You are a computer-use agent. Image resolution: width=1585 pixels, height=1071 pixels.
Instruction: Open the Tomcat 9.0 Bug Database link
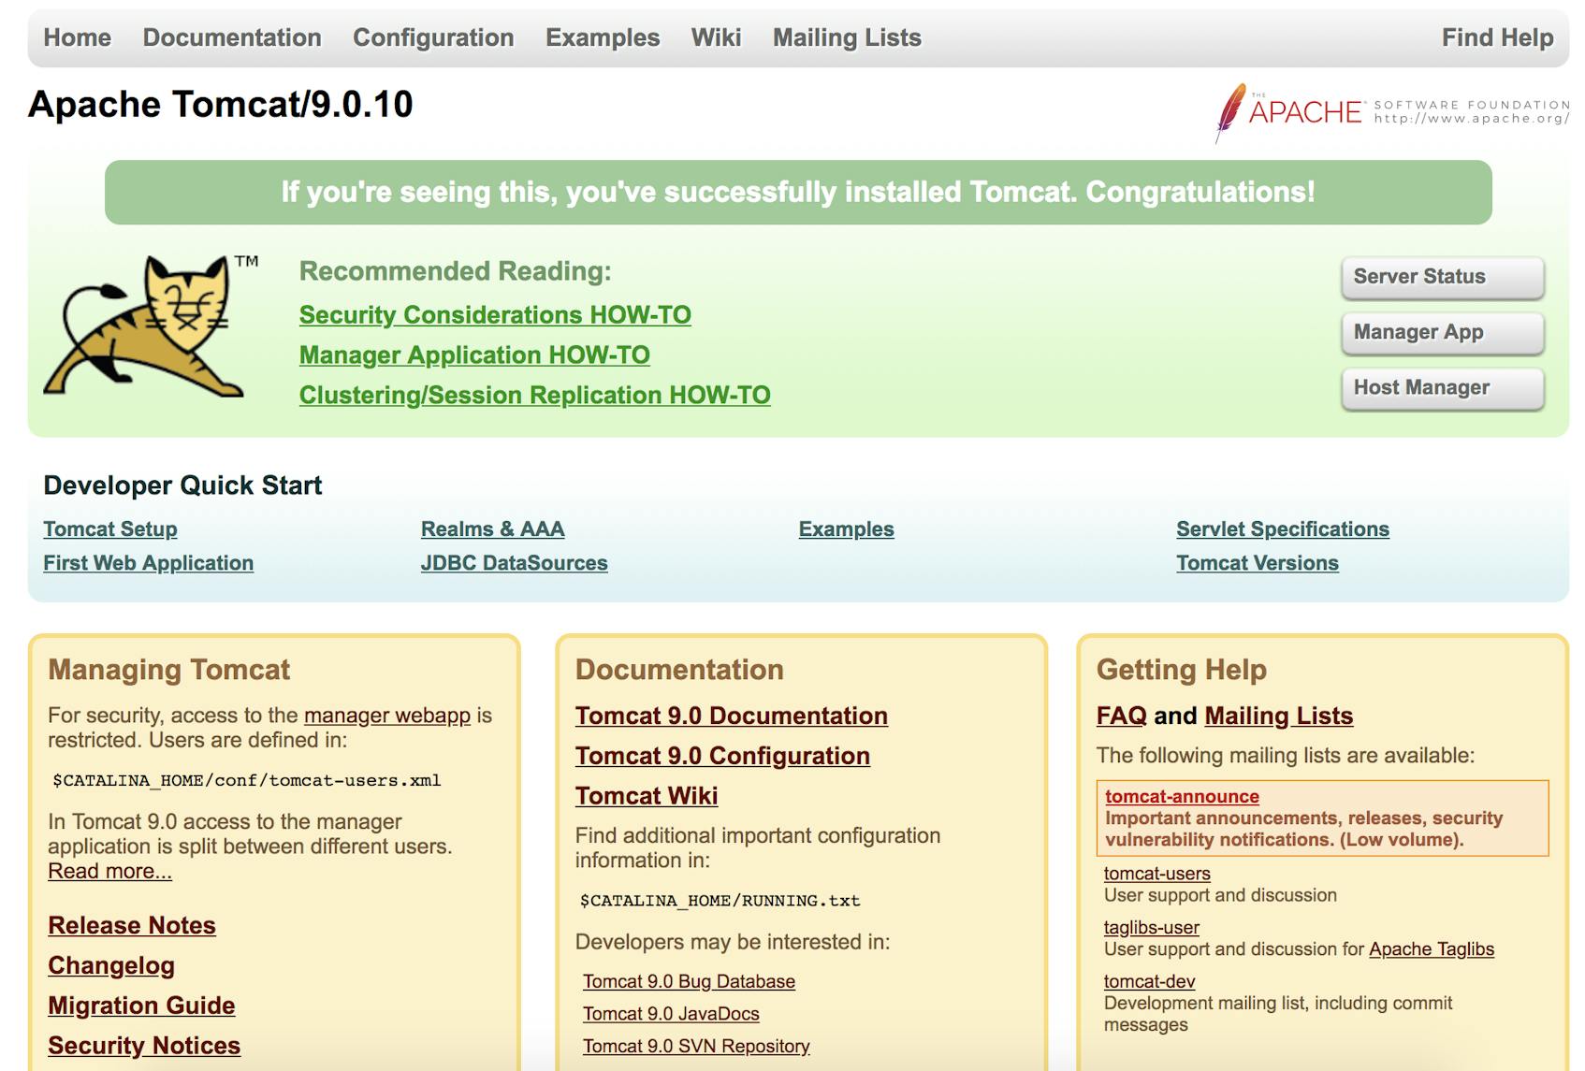689,981
